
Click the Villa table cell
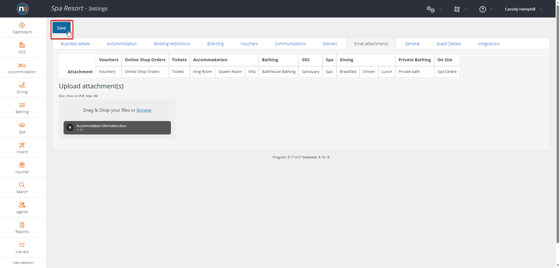(252, 72)
